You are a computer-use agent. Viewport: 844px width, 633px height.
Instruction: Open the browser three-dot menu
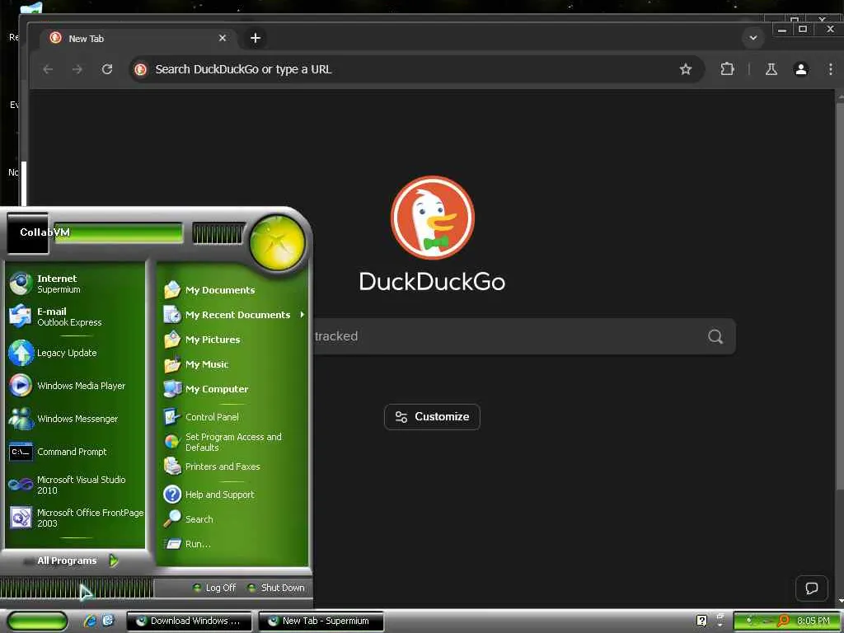(x=831, y=69)
